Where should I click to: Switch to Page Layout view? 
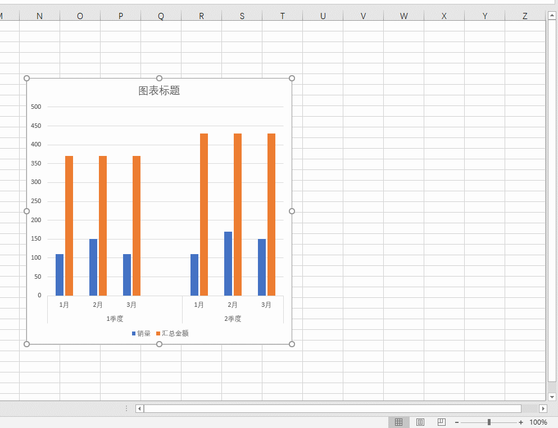pos(420,422)
